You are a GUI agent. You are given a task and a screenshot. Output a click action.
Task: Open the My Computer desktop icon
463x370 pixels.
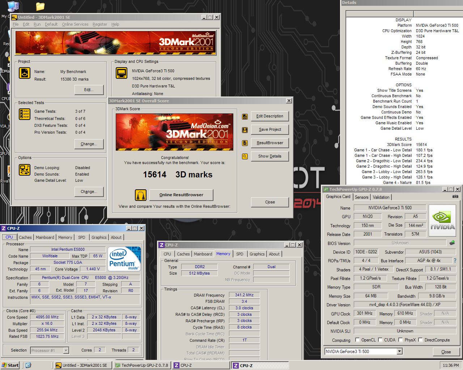13,7
